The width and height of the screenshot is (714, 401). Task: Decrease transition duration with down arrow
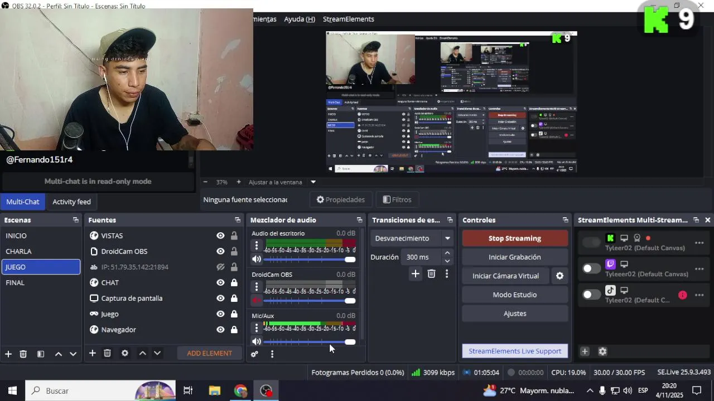point(447,261)
